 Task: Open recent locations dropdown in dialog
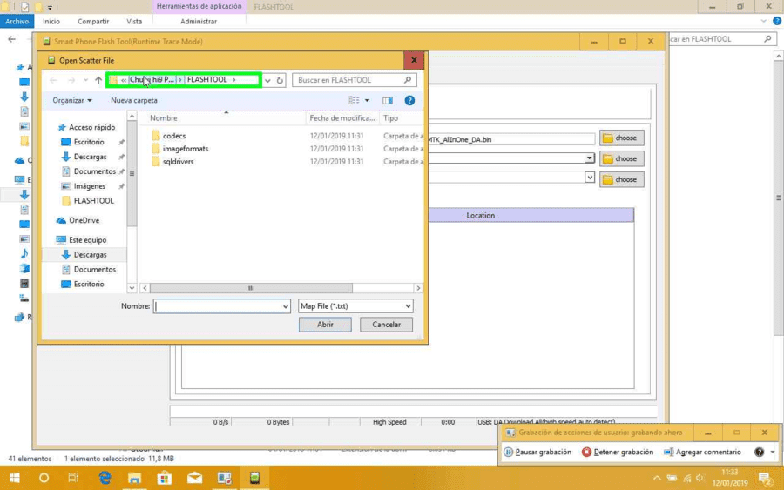point(86,80)
